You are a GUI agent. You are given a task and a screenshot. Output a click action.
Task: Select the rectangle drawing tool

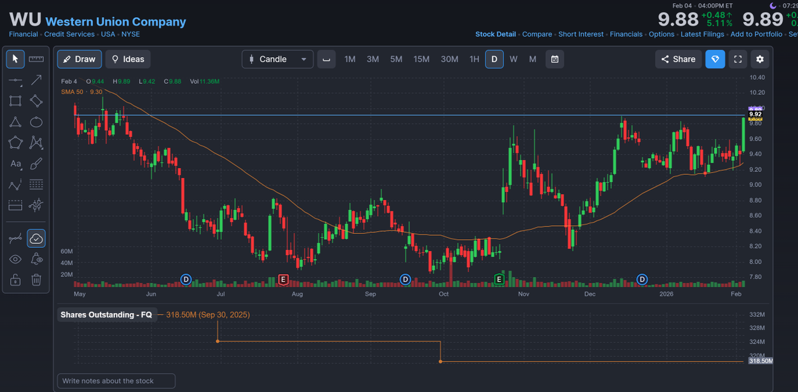coord(16,101)
